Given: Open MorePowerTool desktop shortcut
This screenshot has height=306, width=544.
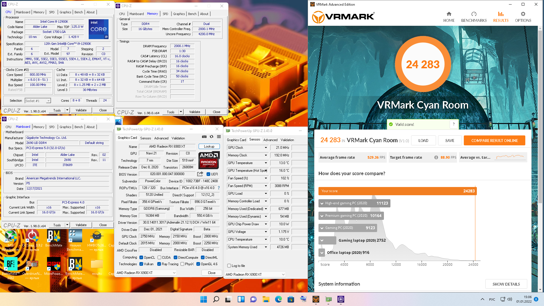Looking at the screenshot, I should pyautogui.click(x=54, y=266).
